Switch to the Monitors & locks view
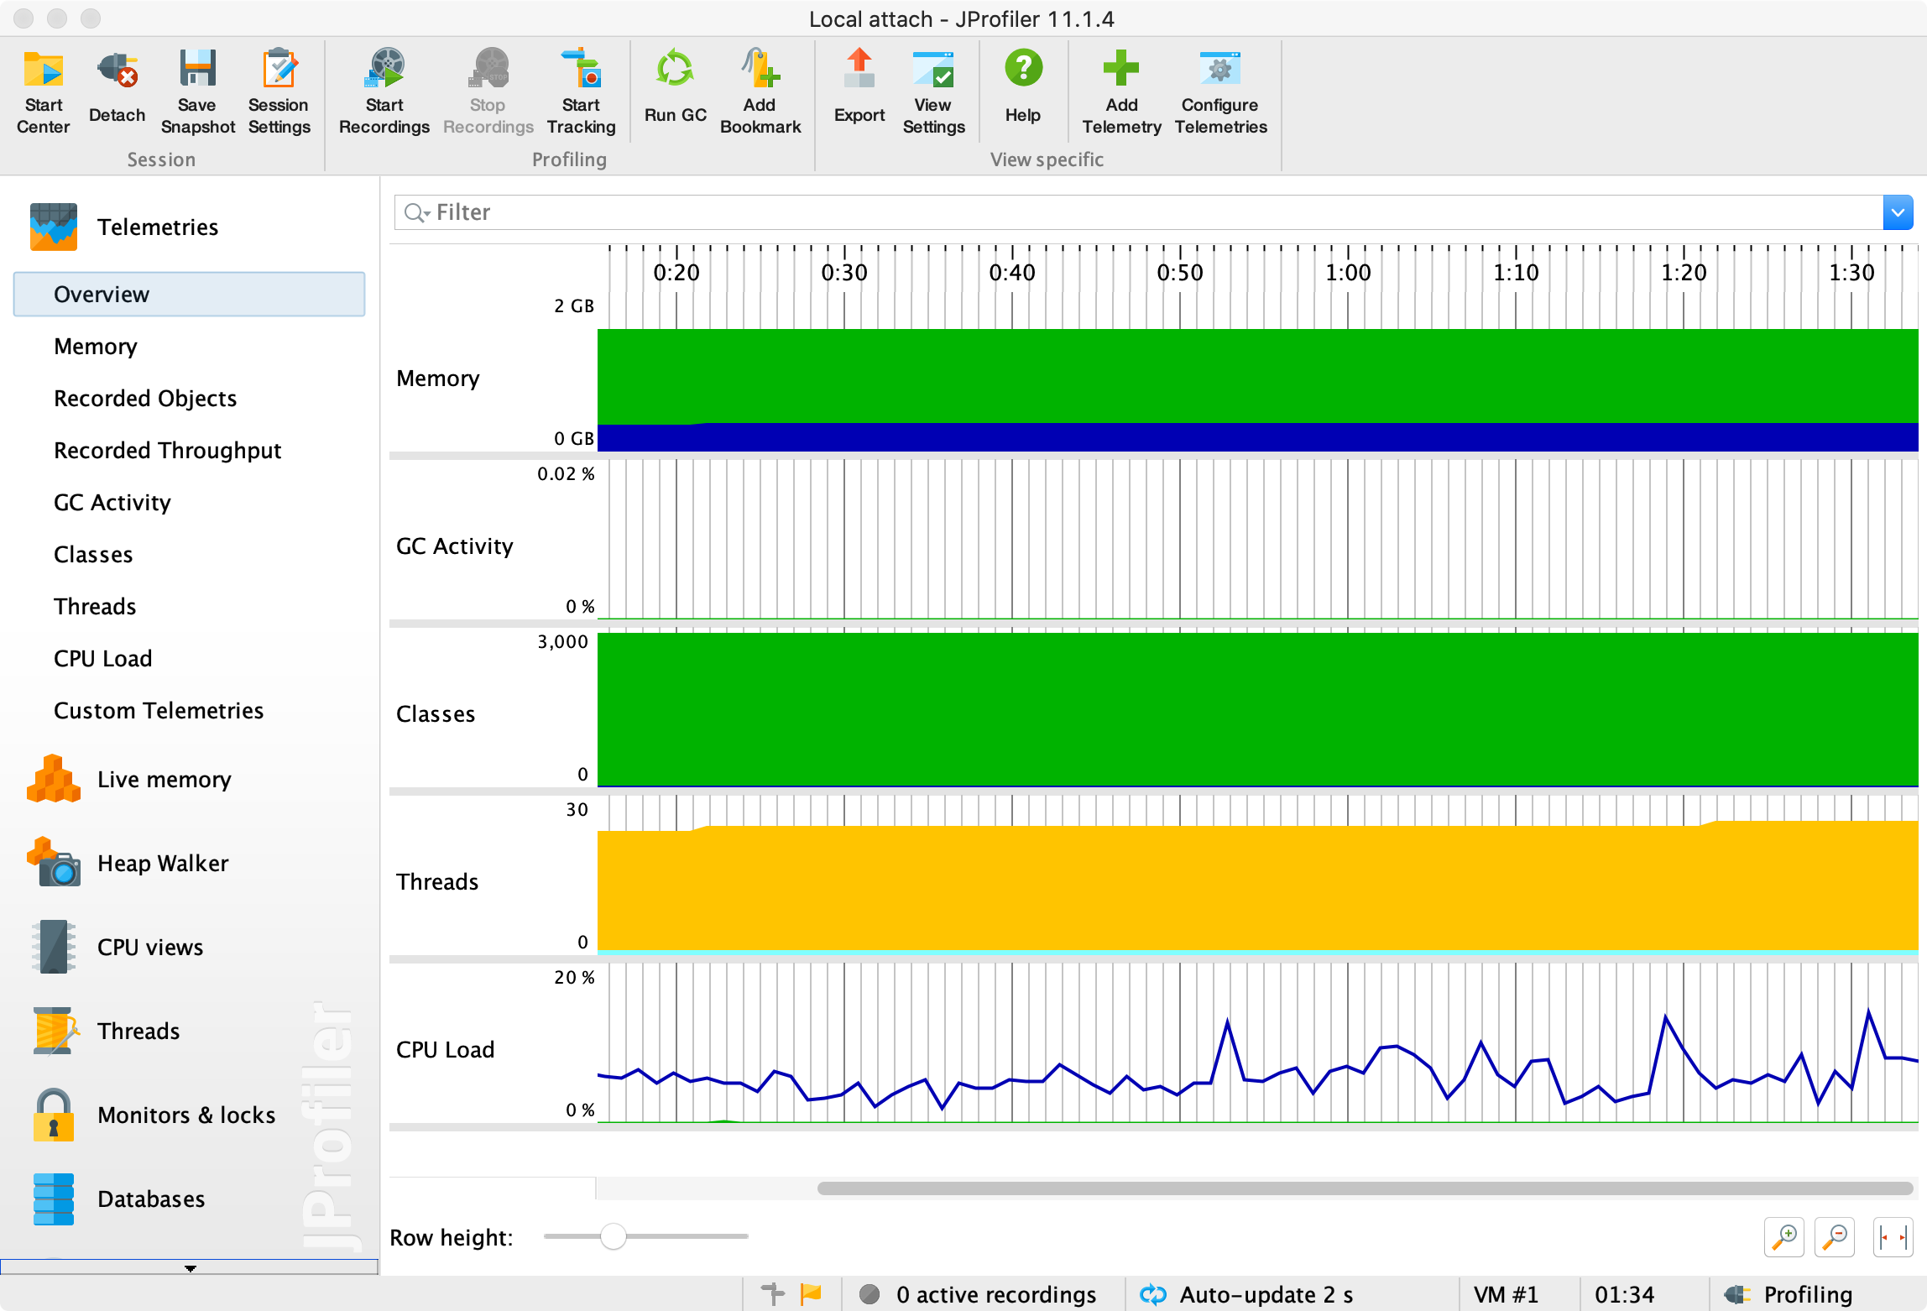1927x1311 pixels. (x=186, y=1115)
